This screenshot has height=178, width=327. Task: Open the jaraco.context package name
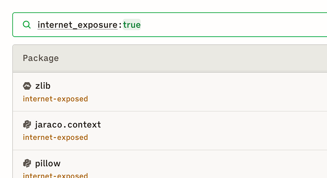[x=68, y=125]
